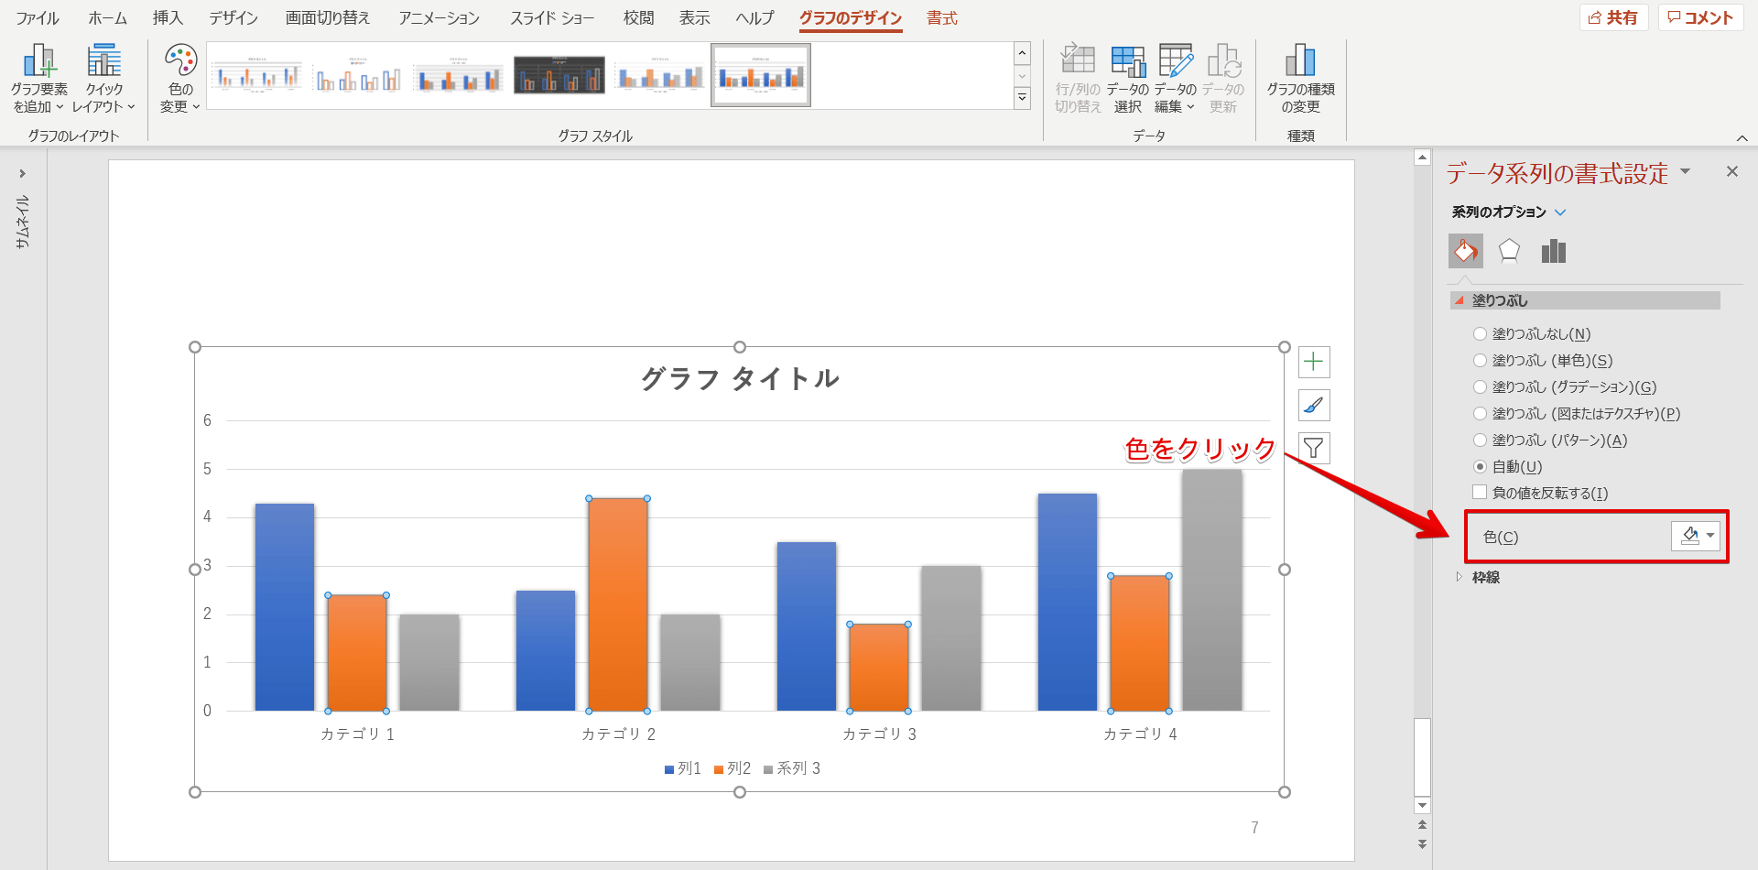The image size is (1758, 870).
Task: Open the デザイン tab
Action: [x=233, y=18]
